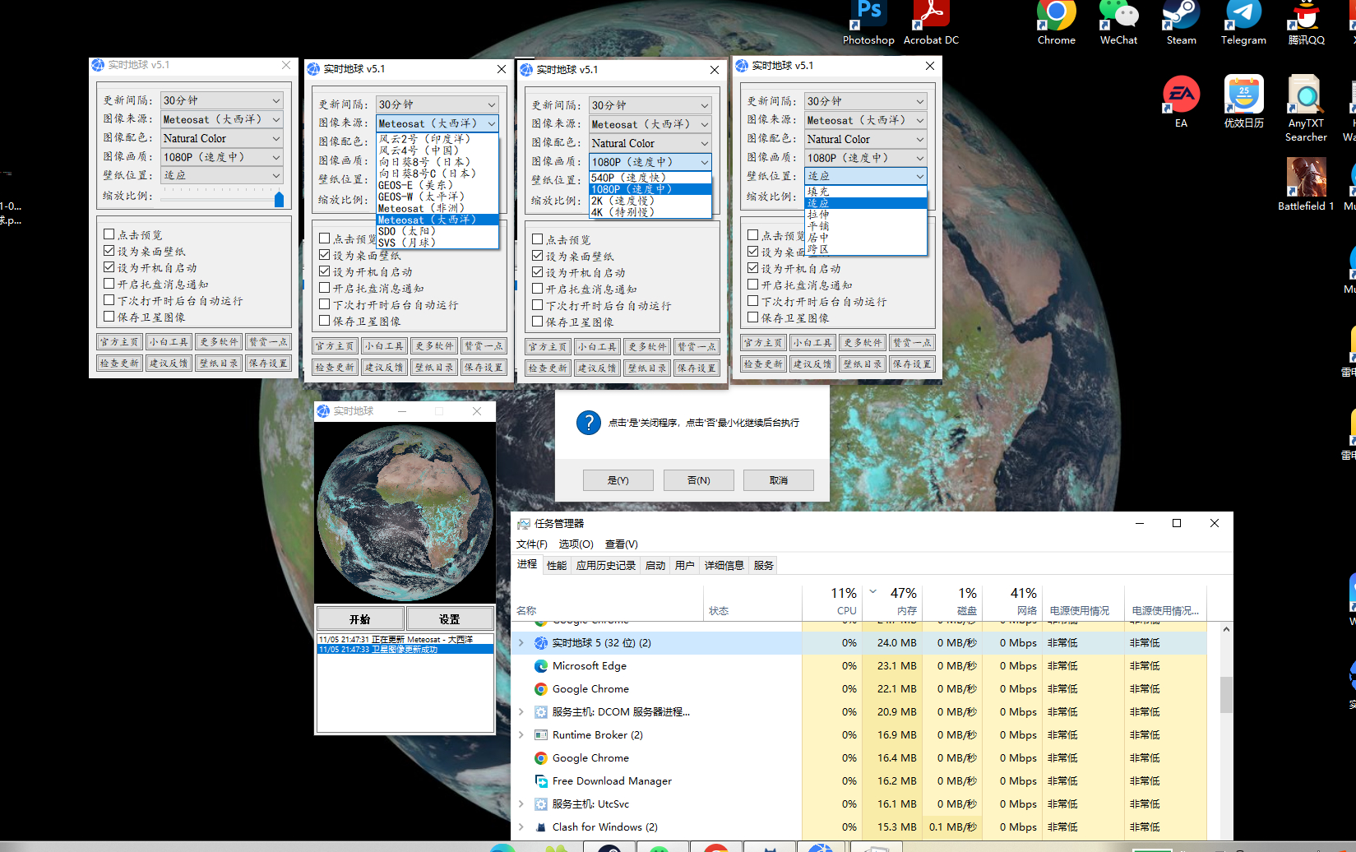Open AnyTXT Searcher from the desktop
The width and height of the screenshot is (1356, 852).
[x=1306, y=95]
